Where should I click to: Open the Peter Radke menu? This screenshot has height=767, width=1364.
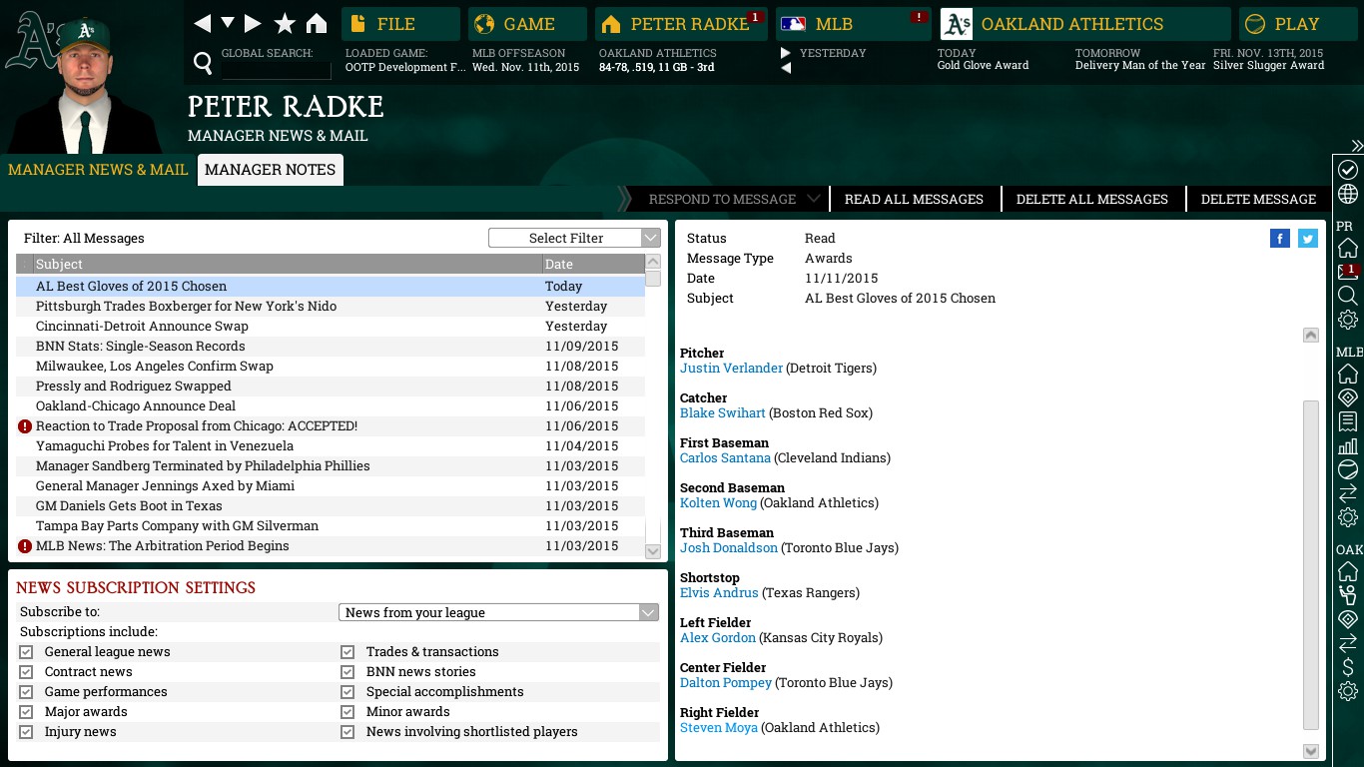pos(681,24)
